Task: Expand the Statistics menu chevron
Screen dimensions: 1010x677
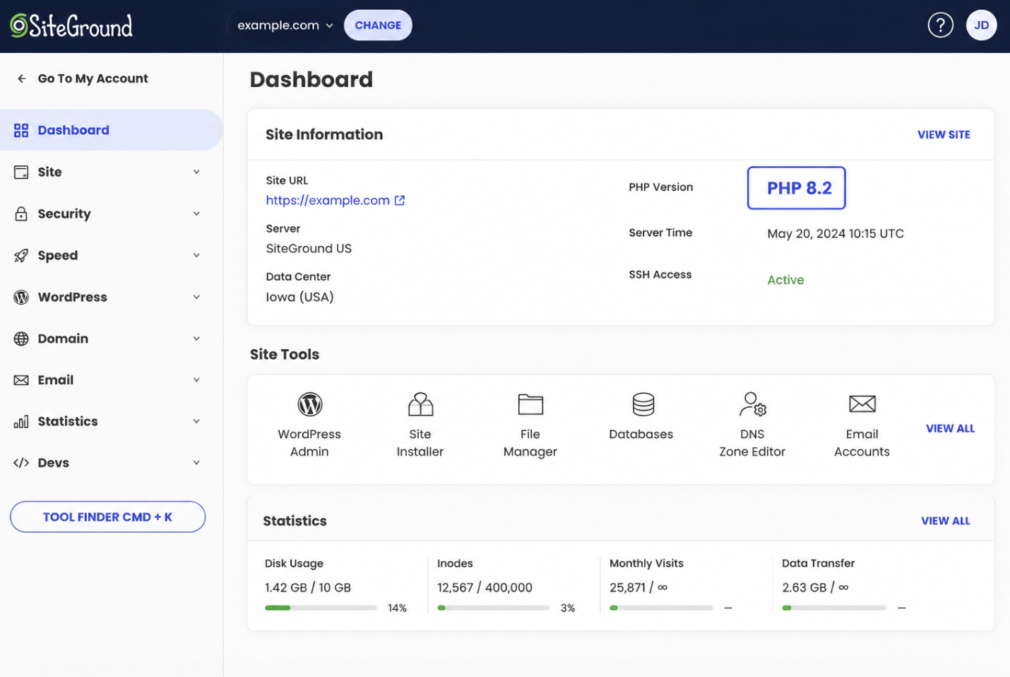Action: (x=196, y=421)
